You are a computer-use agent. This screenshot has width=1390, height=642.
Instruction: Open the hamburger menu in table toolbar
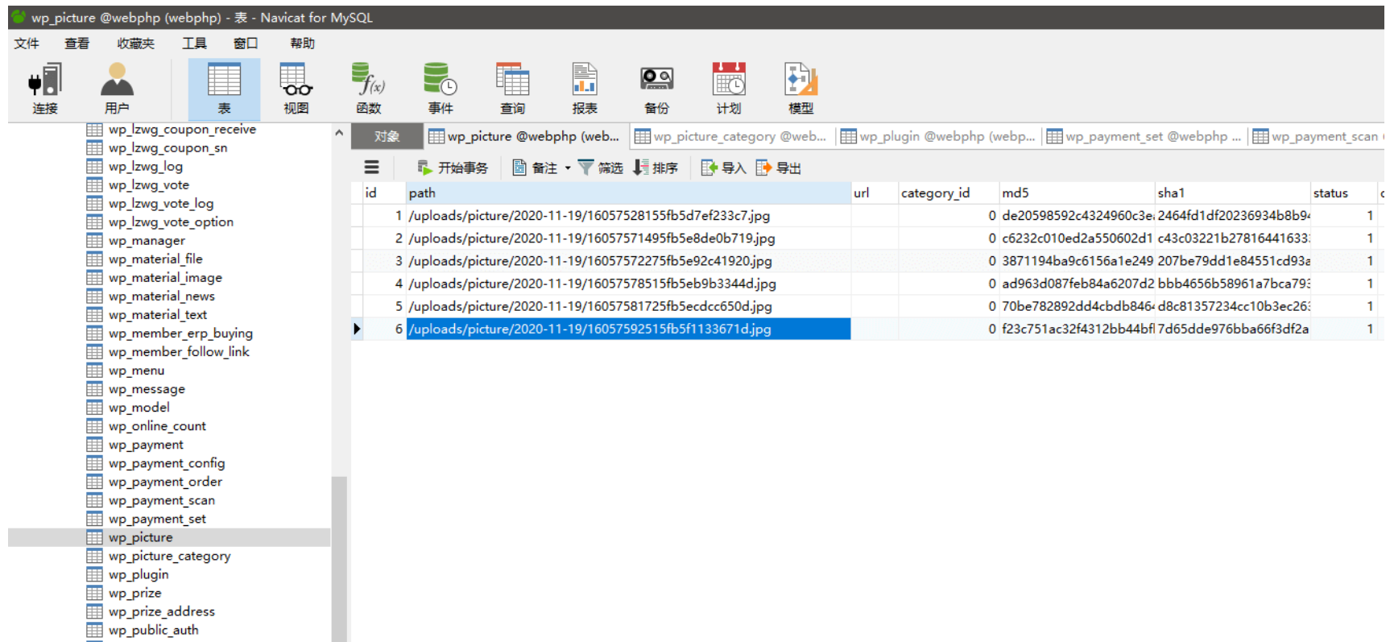(371, 168)
